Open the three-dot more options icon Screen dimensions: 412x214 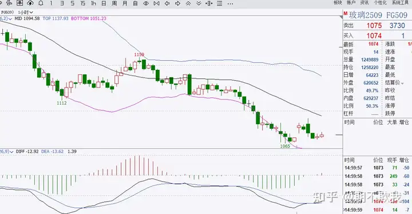pyautogui.click(x=230, y=3)
